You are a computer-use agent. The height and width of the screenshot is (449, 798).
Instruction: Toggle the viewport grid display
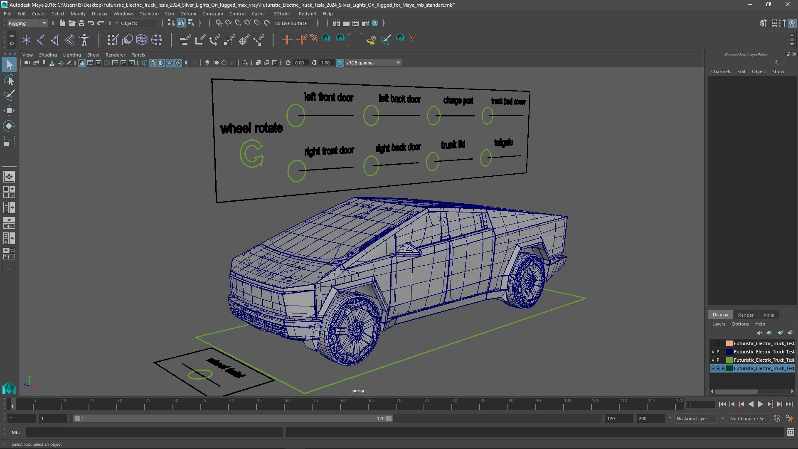tap(82, 63)
